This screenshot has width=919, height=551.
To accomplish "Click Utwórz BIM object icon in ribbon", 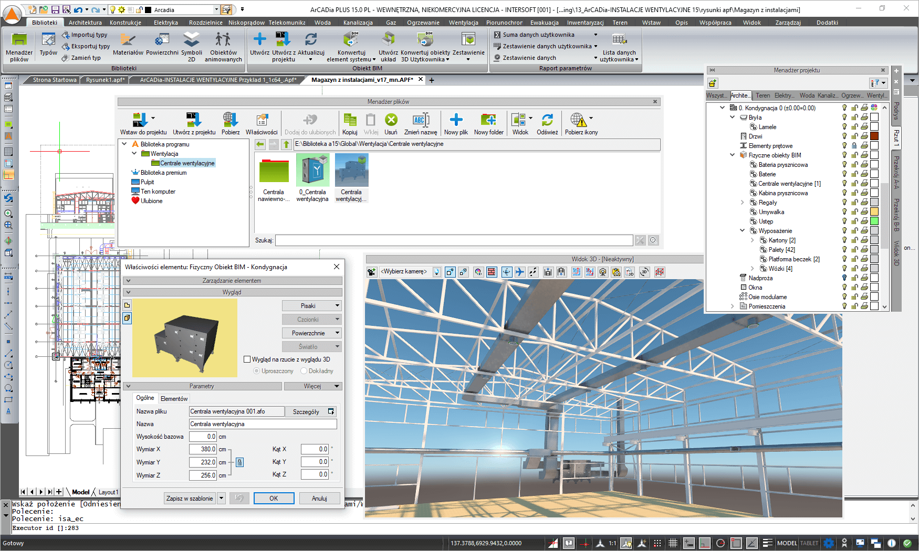I will tap(259, 44).
